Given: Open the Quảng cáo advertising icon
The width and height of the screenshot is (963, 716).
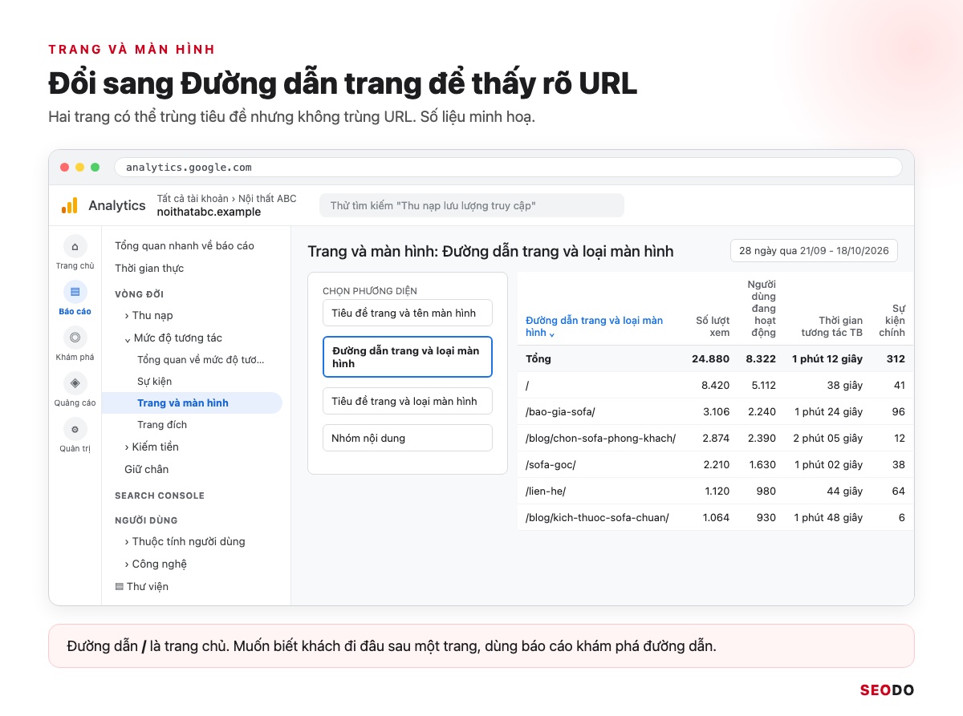Looking at the screenshot, I should 75,383.
